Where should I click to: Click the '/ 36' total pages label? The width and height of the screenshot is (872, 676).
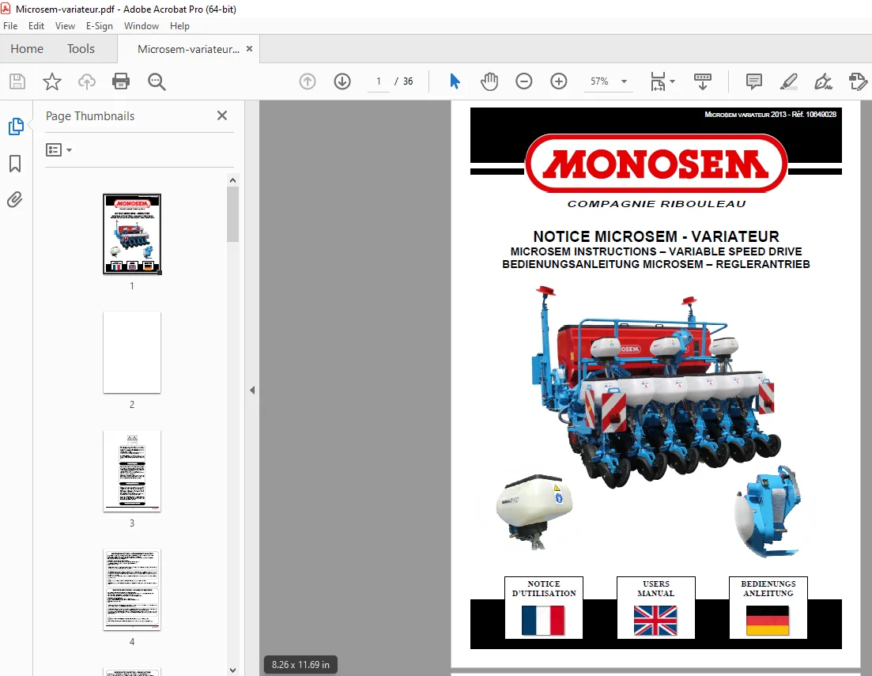(x=404, y=81)
